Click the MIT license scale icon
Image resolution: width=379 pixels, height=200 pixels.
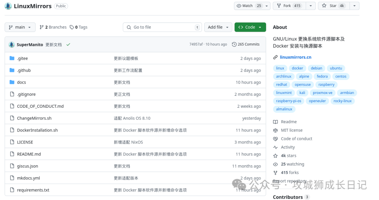click(x=275, y=130)
